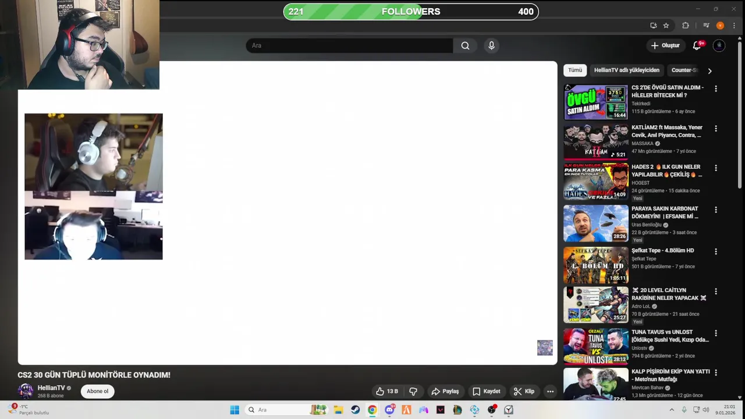The height and width of the screenshot is (419, 745).
Task: Open League of Legends from the taskbar
Action: 457,410
